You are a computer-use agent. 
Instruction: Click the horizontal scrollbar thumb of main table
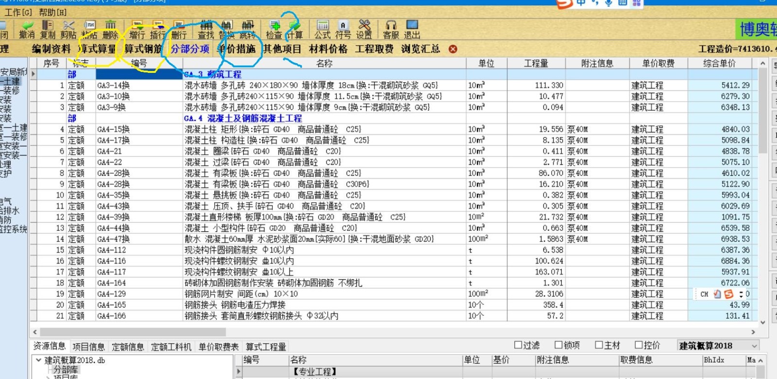[x=133, y=332]
